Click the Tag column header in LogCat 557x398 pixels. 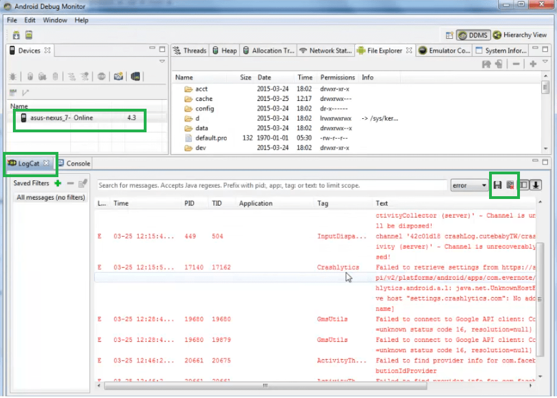pos(322,203)
